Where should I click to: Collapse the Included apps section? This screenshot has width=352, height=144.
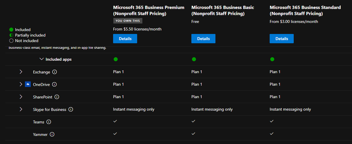point(42,59)
